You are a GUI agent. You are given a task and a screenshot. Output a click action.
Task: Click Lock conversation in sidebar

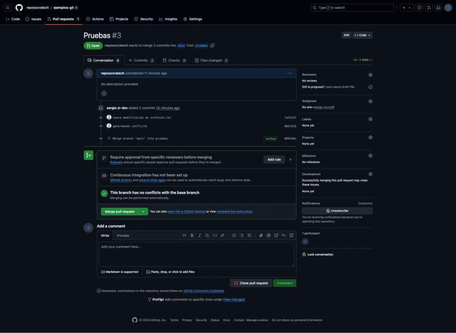coord(318,255)
